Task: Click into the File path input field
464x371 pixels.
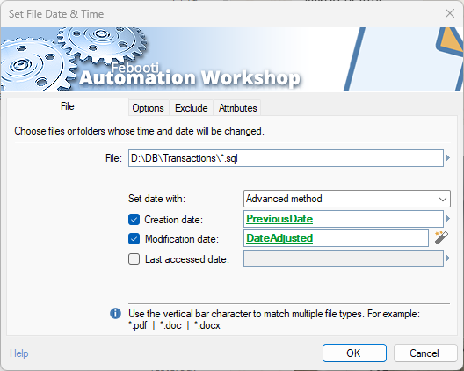Action: point(286,158)
